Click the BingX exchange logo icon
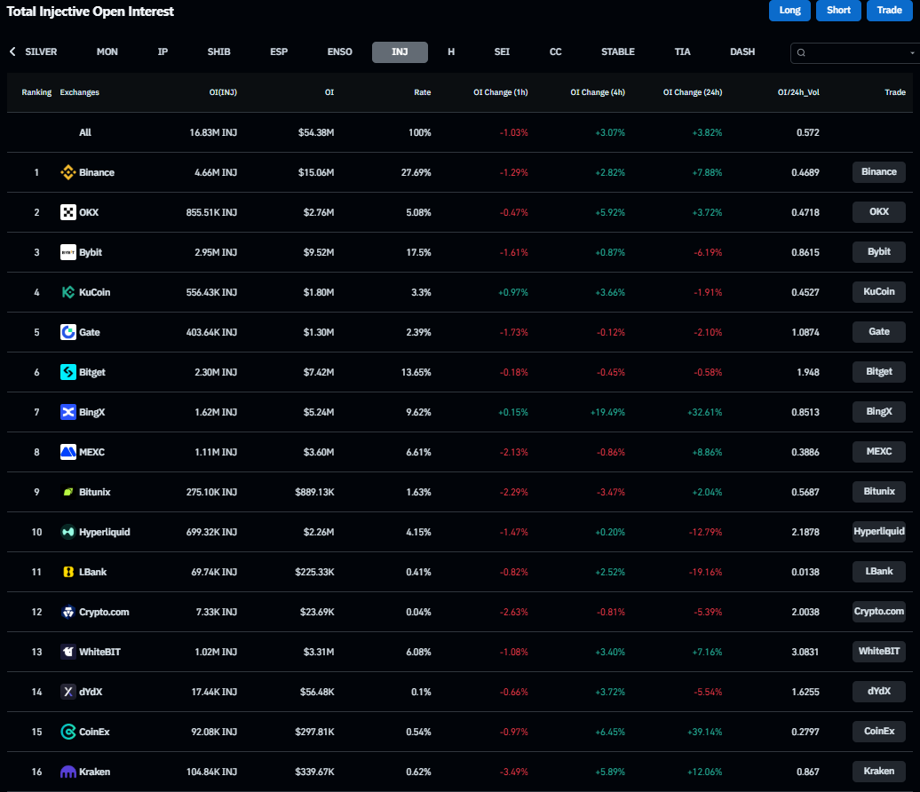Viewport: 920px width, 792px height. click(x=68, y=412)
